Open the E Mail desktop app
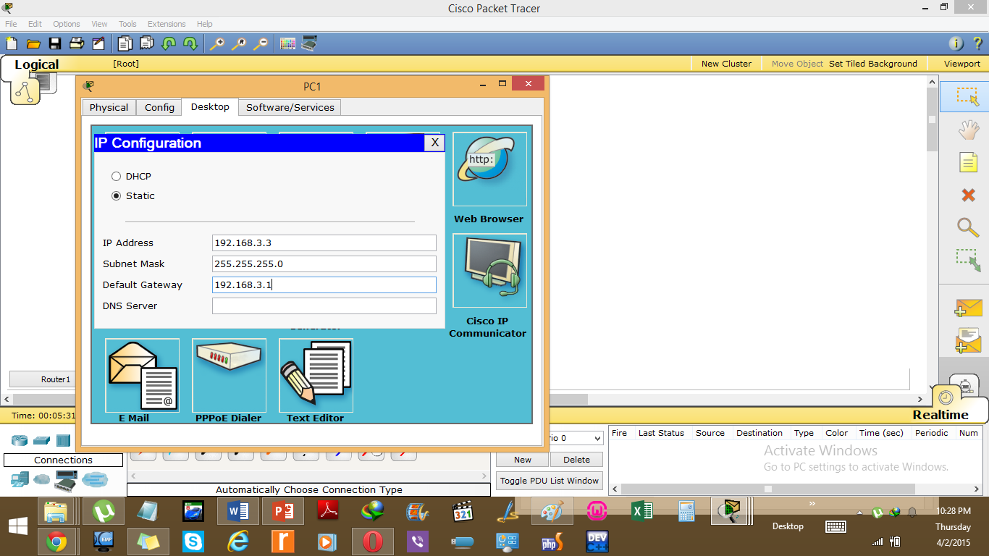 click(142, 375)
